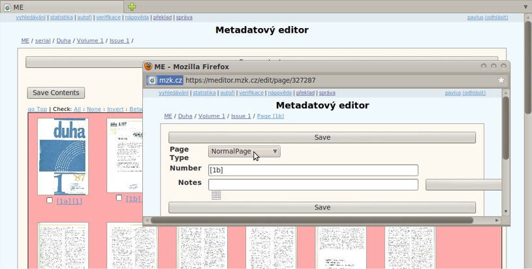Image resolution: width=532 pixels, height=269 pixels.
Task: Open the Page Type dropdown showing NormalPage
Action: (244, 151)
